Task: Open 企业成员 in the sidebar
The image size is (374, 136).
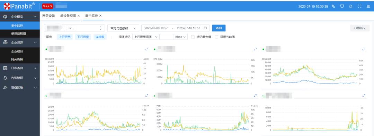Action: coord(20,51)
